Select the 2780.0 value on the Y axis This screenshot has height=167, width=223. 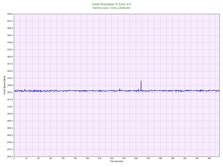coord(10,142)
